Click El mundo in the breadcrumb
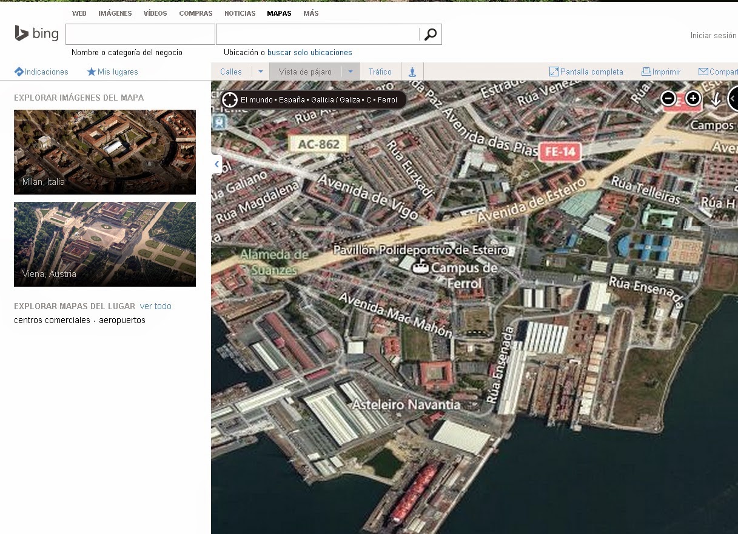Screen dimensions: 738x534 256,100
